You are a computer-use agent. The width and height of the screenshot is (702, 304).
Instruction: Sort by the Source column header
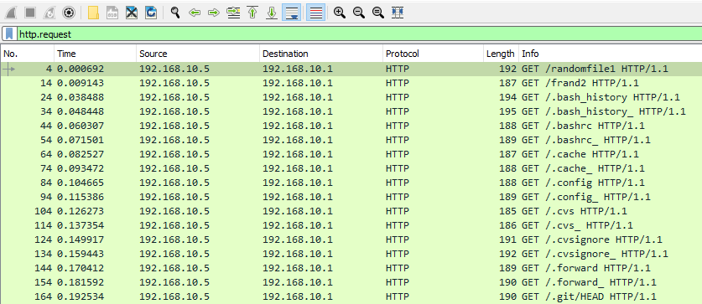click(198, 54)
